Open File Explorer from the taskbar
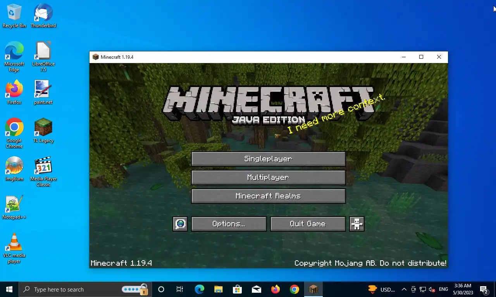 219,289
